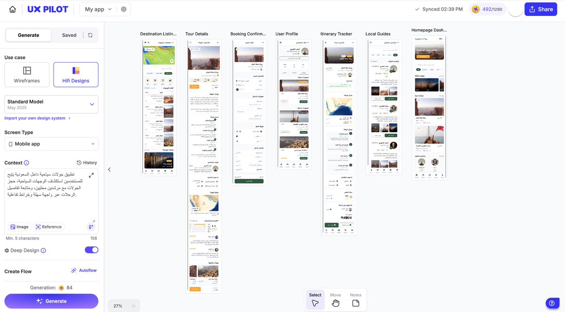This screenshot has width=565, height=312.
Task: Open the My app project dropdown
Action: pyautogui.click(x=98, y=9)
